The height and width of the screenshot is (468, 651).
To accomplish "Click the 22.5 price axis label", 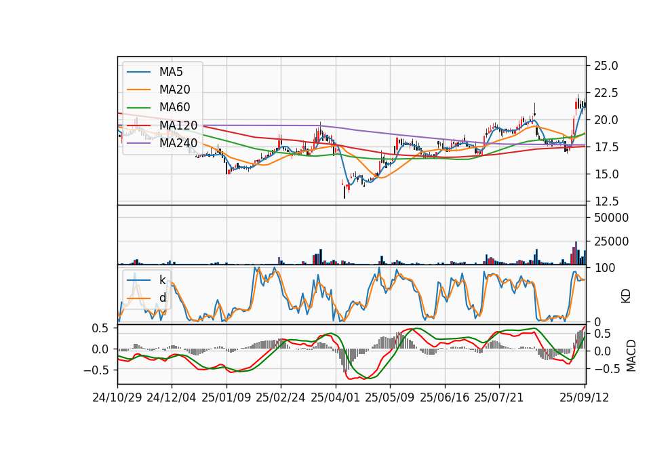I will pyautogui.click(x=606, y=93).
